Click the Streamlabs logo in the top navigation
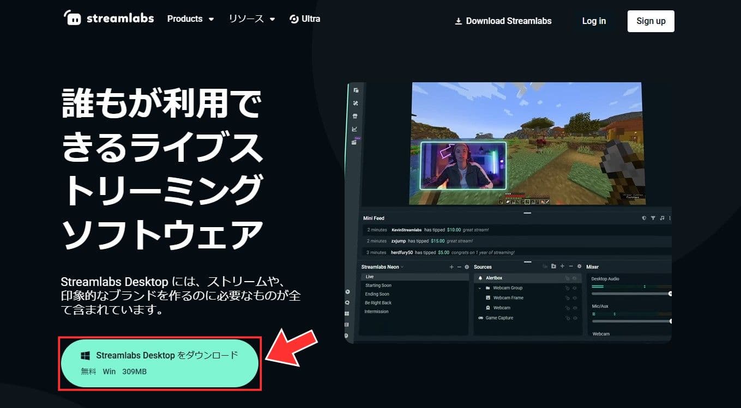The image size is (741, 408). tap(108, 18)
